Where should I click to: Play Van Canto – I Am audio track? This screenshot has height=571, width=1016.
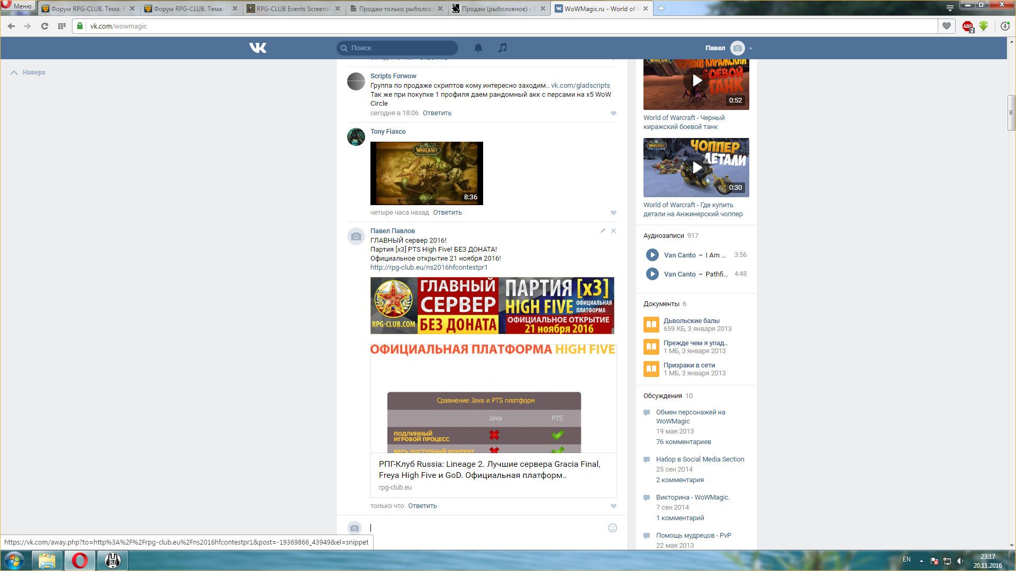652,255
